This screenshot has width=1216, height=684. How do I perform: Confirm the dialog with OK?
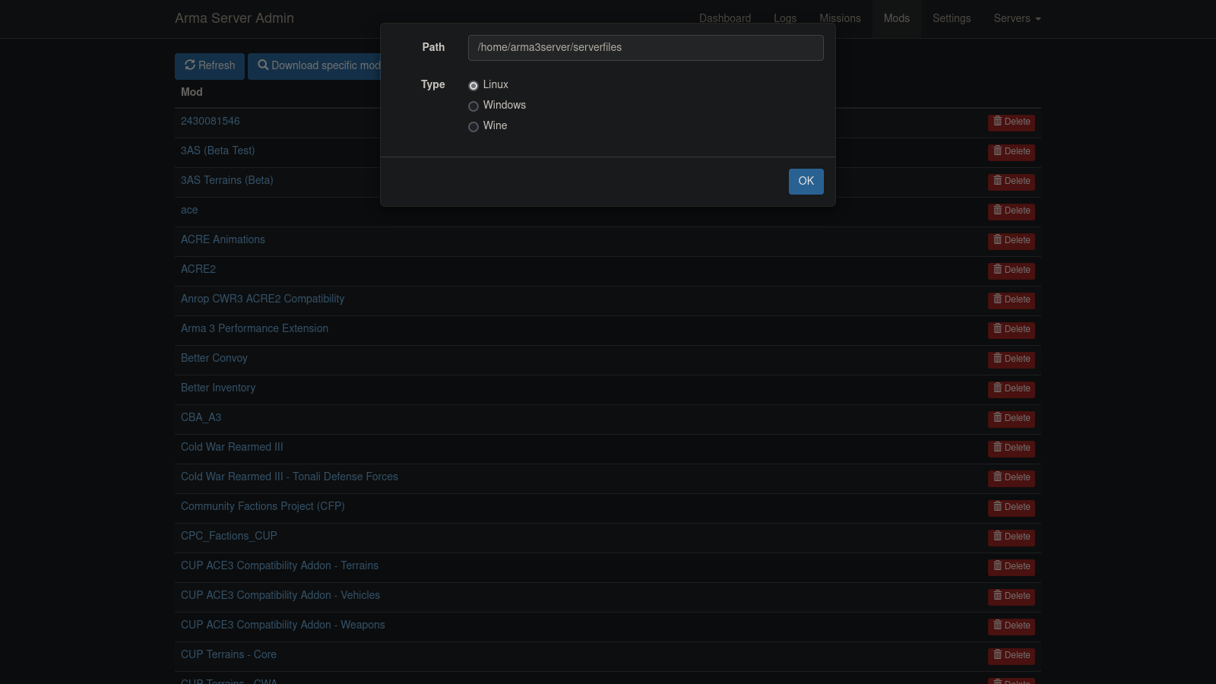point(806,181)
